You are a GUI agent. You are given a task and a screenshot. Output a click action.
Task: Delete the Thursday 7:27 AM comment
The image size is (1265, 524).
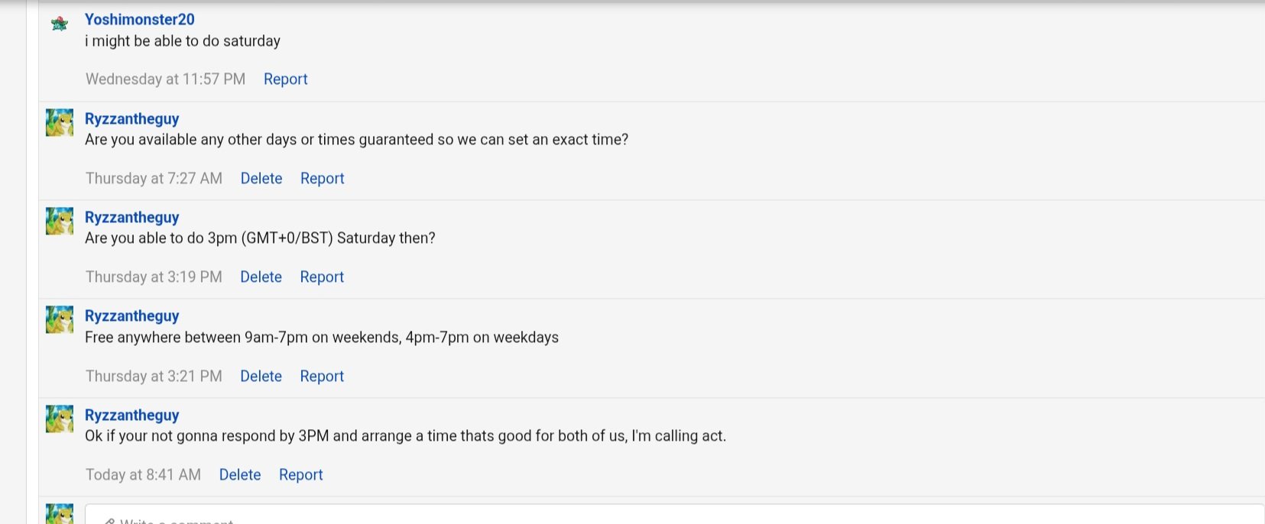coord(261,178)
